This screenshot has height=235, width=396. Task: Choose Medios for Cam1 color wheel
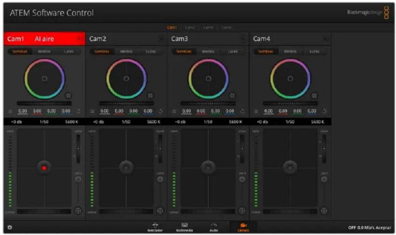pyautogui.click(x=44, y=52)
